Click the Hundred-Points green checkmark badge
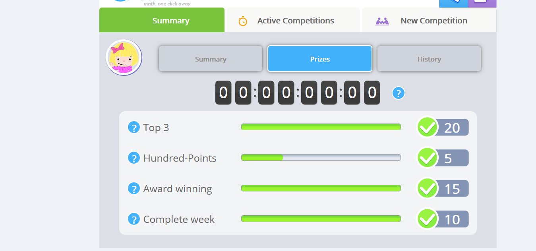Image resolution: width=536 pixels, height=251 pixels. coord(428,158)
